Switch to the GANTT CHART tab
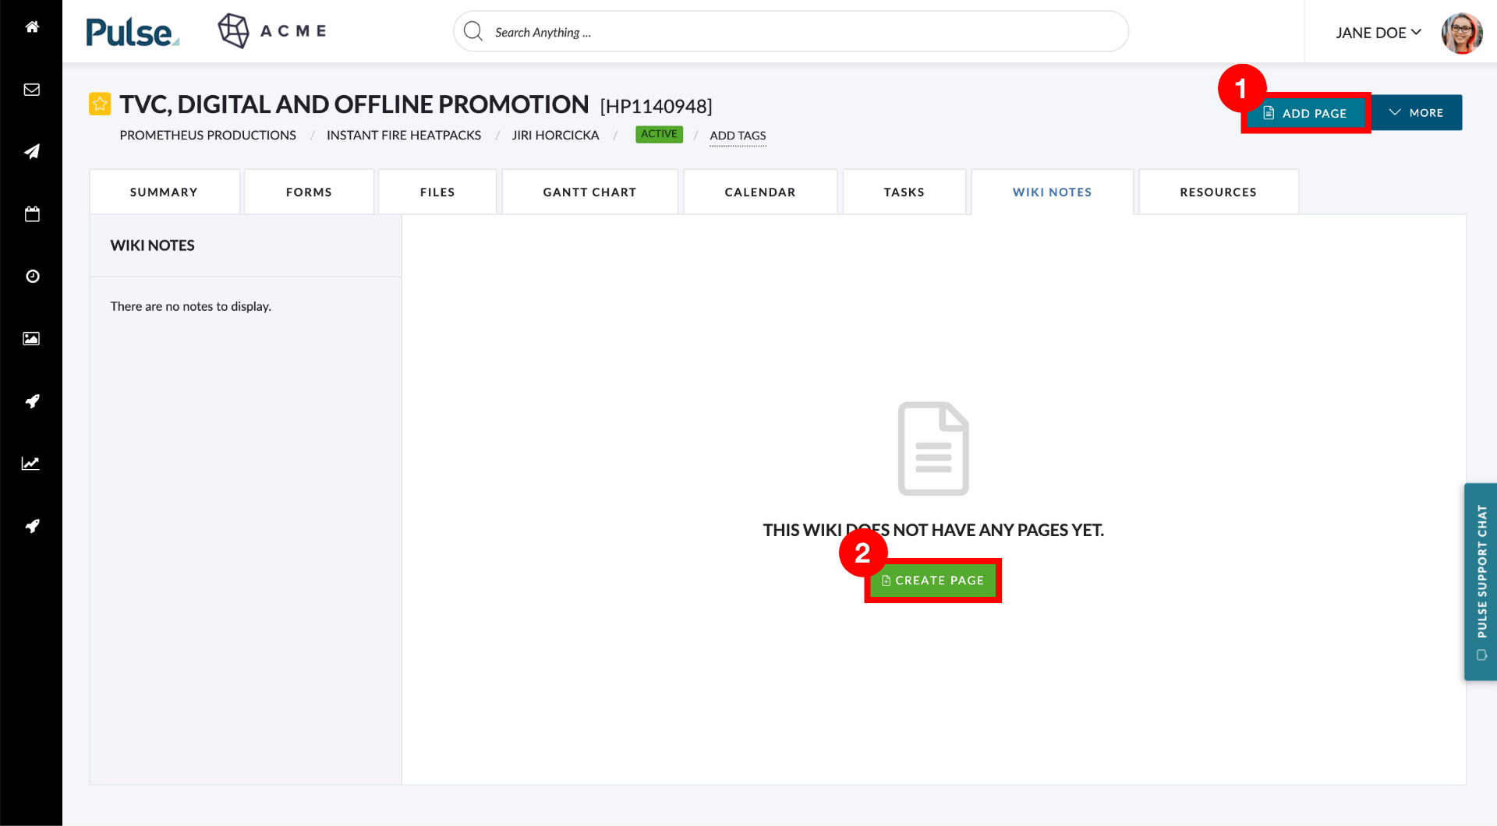 [x=589, y=191]
